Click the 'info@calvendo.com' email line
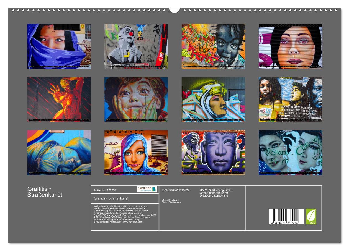This screenshot has width=349, height=251. click(x=118, y=222)
